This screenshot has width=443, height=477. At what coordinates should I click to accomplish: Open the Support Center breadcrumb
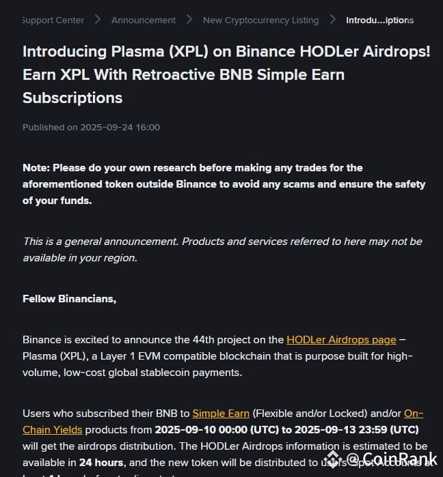(x=53, y=20)
